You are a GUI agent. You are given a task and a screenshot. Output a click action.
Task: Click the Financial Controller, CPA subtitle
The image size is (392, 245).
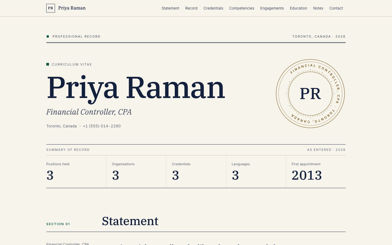pyautogui.click(x=89, y=112)
